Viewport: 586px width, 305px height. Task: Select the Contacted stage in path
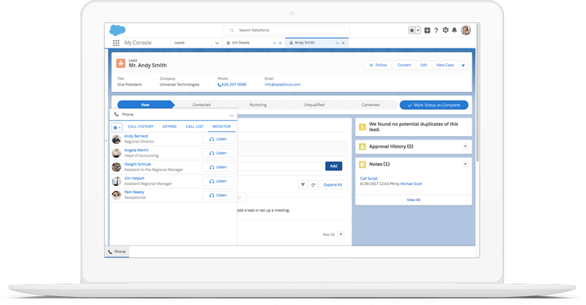[x=201, y=105]
